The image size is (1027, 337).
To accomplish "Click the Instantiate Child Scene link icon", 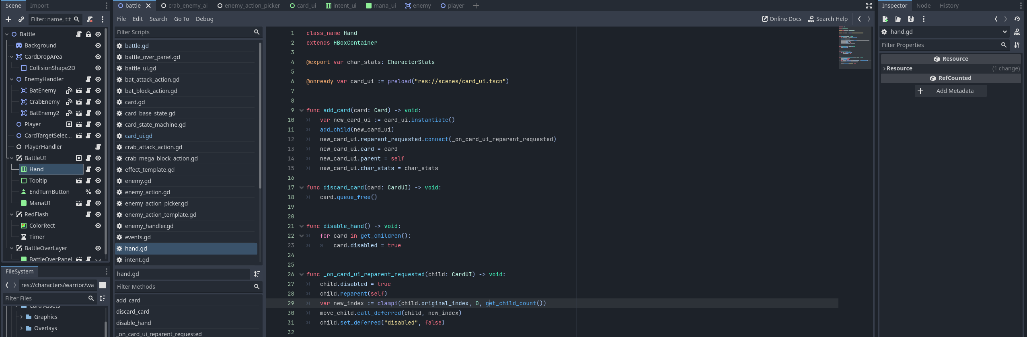I will [x=21, y=19].
